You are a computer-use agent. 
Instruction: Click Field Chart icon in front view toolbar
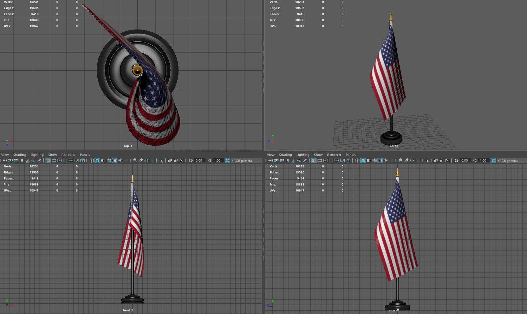click(x=71, y=160)
